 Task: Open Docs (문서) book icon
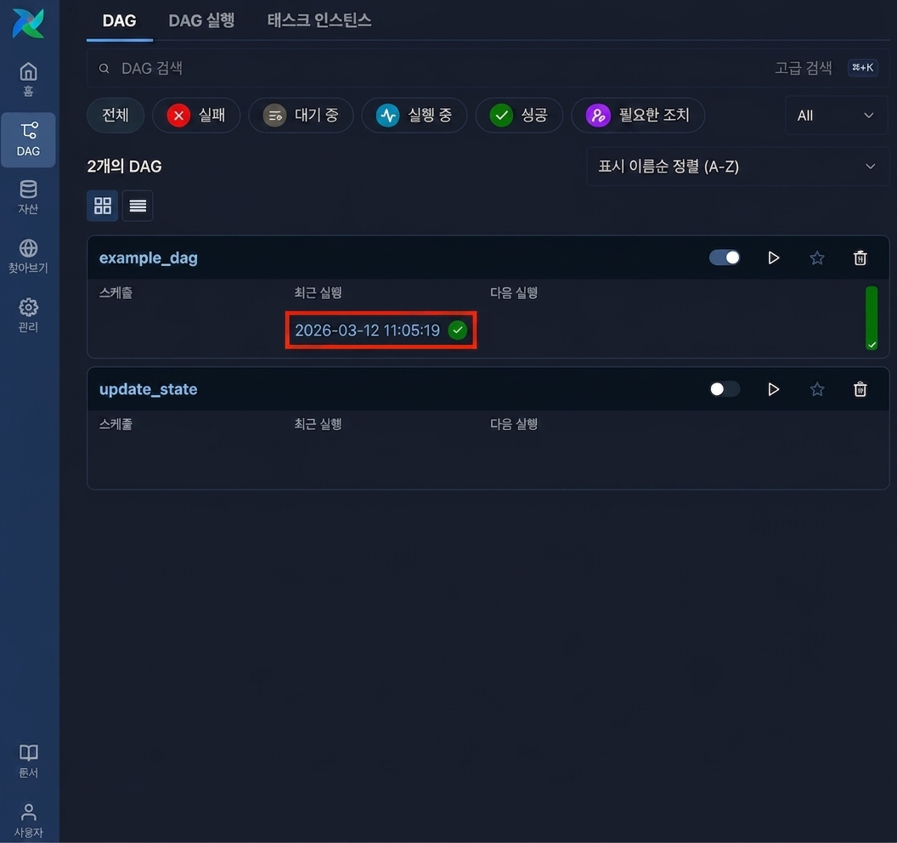point(28,761)
